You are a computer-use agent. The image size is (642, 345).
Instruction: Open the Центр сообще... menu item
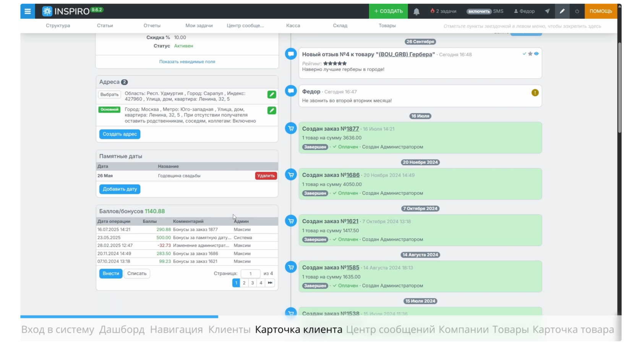coord(245,26)
